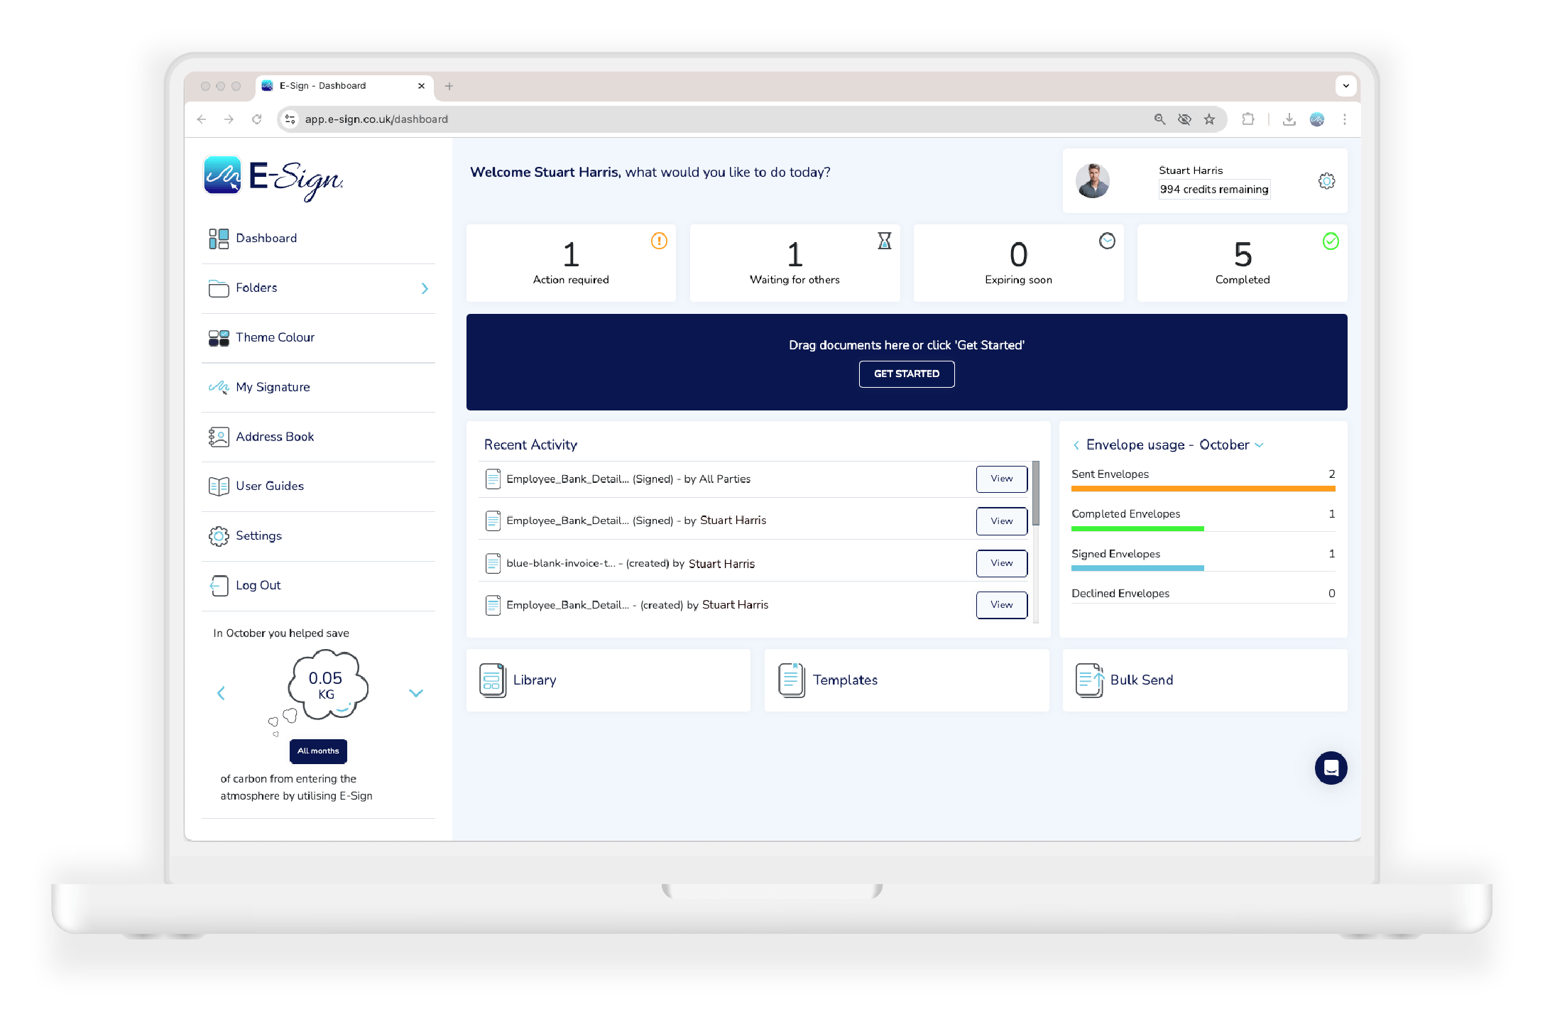Screen dimensions: 1545x1024
Task: Click the green checkmark Completed icon
Action: click(x=1331, y=241)
